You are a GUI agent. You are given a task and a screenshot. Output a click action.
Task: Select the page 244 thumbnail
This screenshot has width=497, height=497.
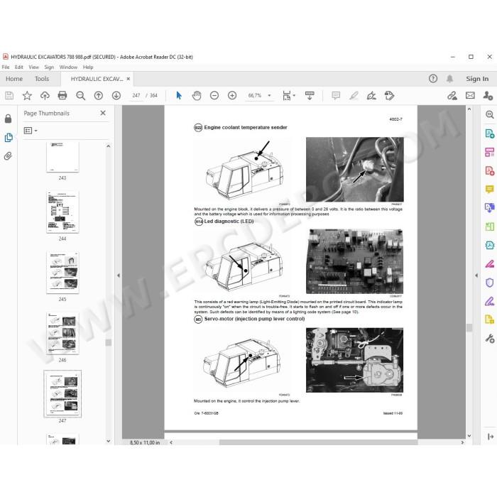click(x=62, y=212)
